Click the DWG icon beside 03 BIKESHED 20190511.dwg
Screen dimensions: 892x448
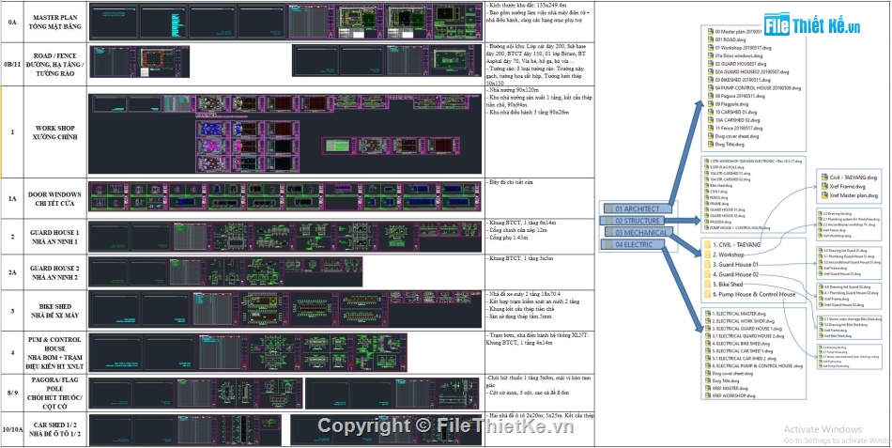click(711, 80)
